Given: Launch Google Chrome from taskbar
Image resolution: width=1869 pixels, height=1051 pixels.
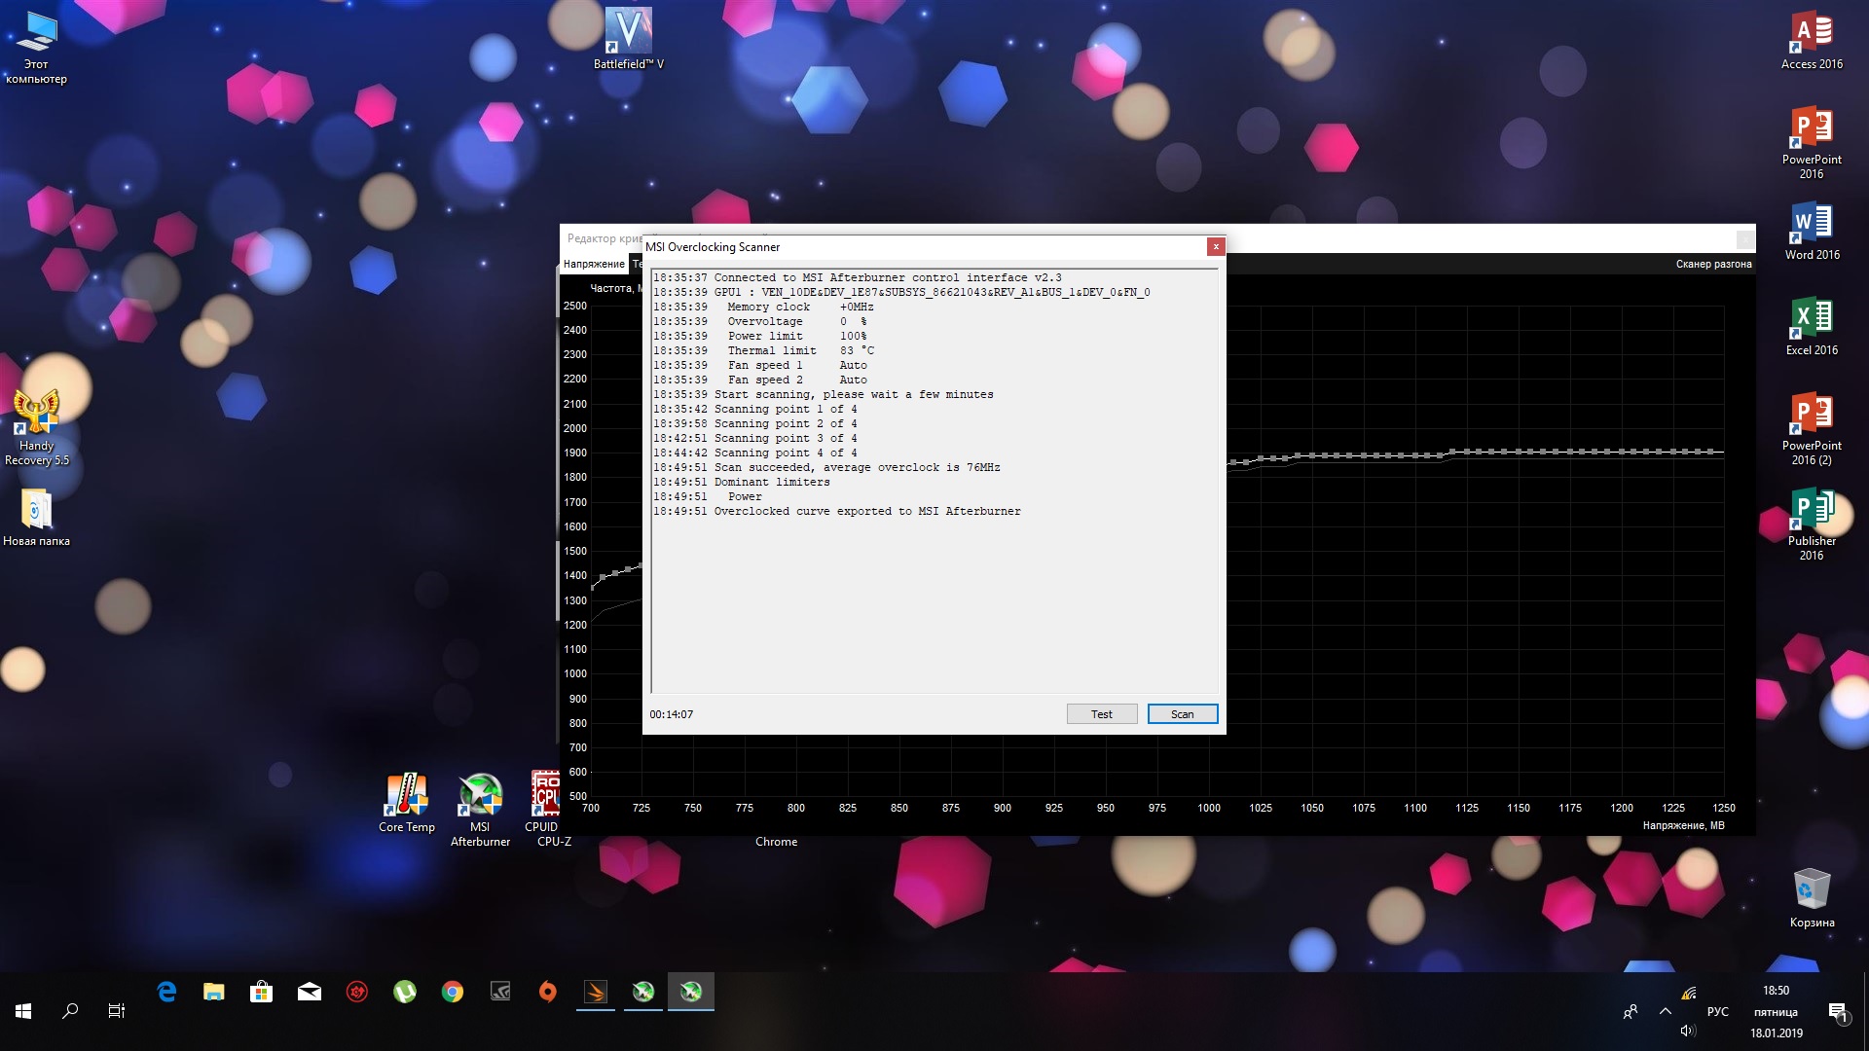Looking at the screenshot, I should tap(452, 992).
